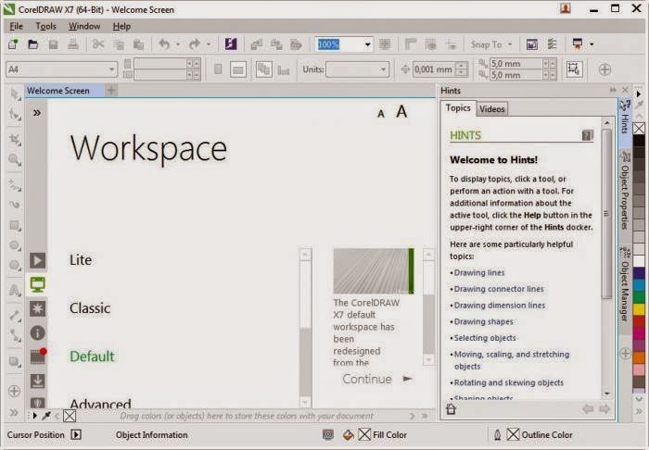Click the Options icon in the toolbar
649x450 pixels.
(552, 44)
